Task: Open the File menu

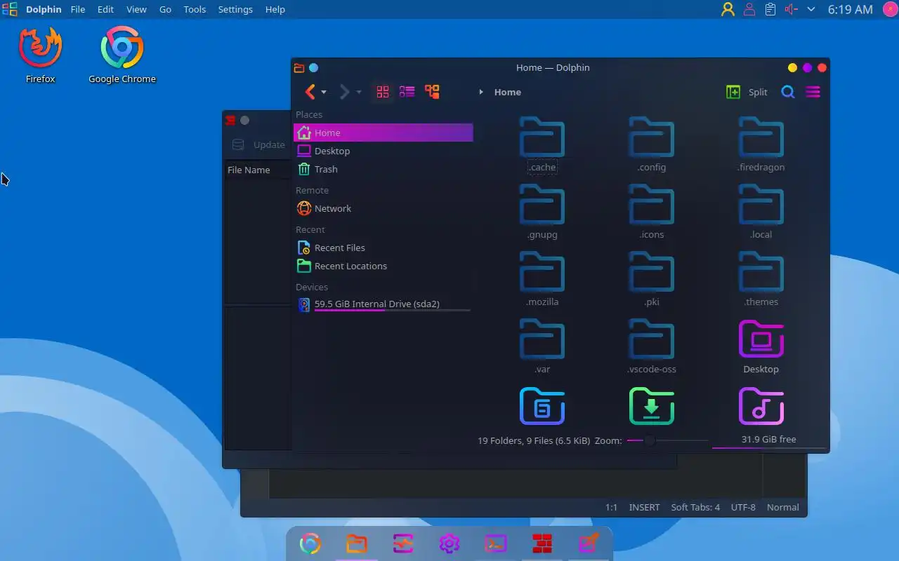Action: pyautogui.click(x=78, y=9)
